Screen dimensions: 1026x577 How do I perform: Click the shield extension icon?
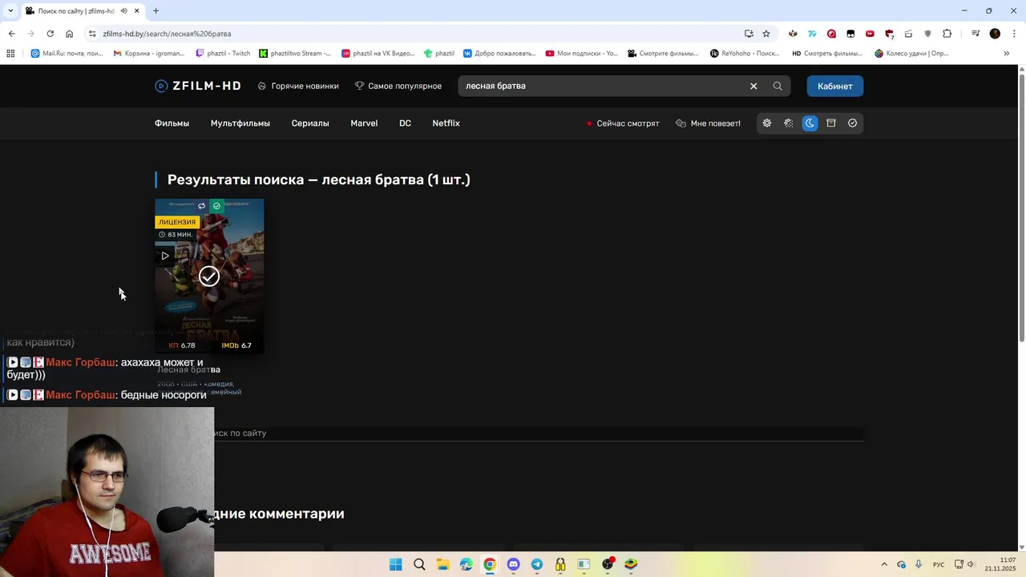pos(928,34)
